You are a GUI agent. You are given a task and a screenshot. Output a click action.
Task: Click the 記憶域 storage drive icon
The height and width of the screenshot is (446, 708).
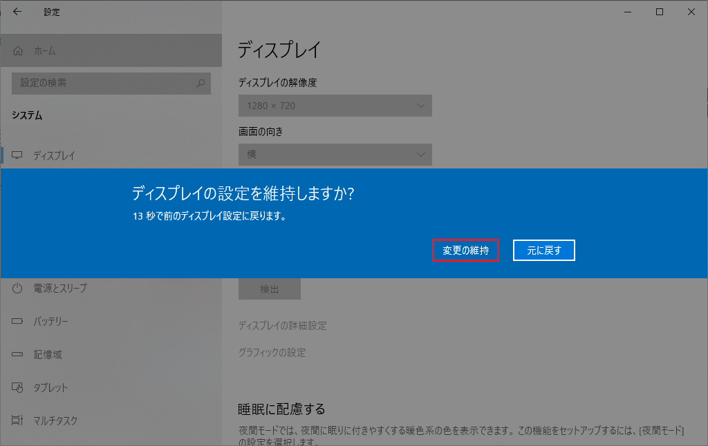click(18, 355)
